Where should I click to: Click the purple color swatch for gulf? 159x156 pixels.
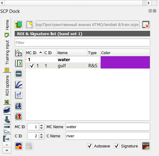(125, 65)
